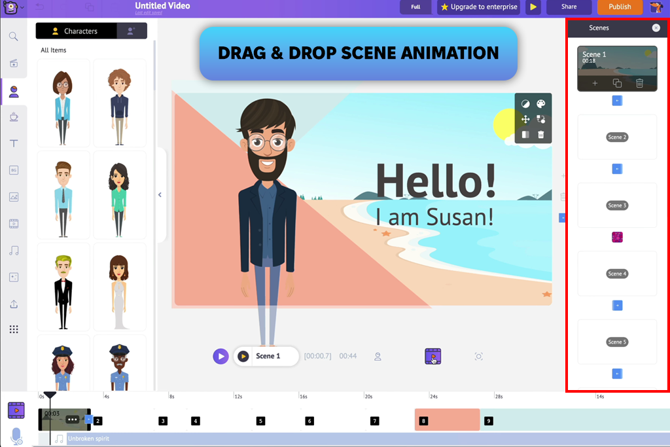This screenshot has width=670, height=447.
Task: Open the scene templates library icon
Action: (x=14, y=63)
